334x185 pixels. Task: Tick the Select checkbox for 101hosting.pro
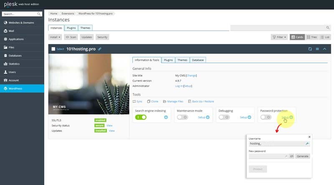53,49
